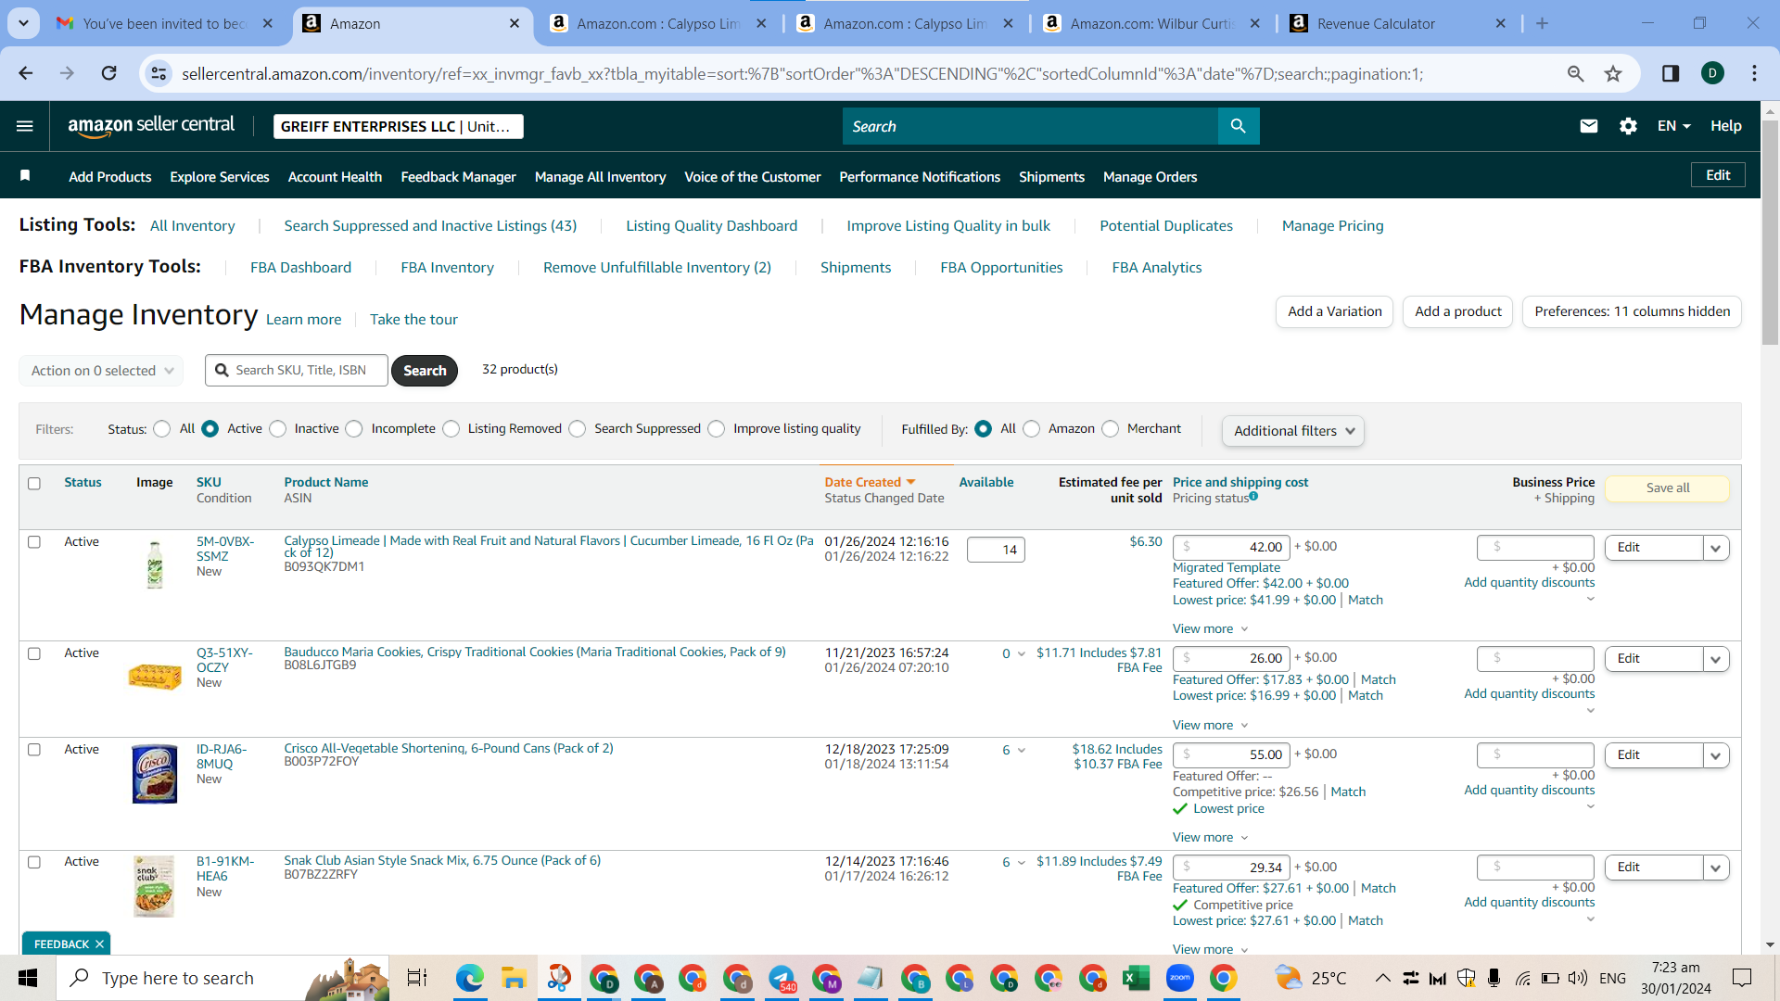Select the Inactive status radio button
The image size is (1780, 1001).
(x=278, y=428)
